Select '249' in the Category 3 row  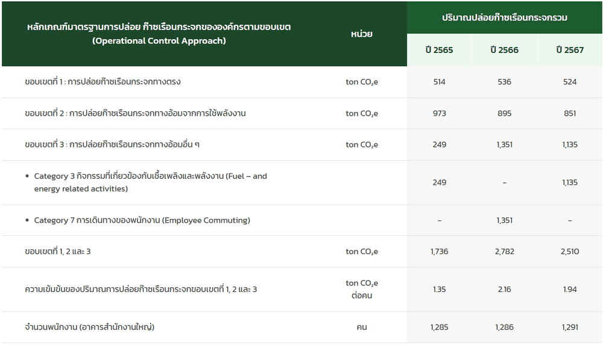click(x=439, y=182)
